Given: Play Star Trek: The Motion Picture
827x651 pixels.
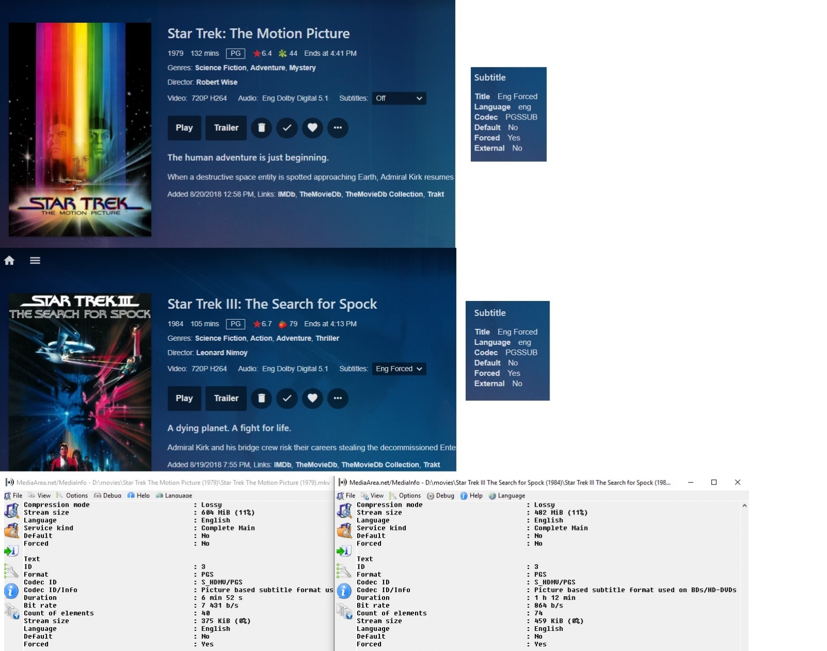Looking at the screenshot, I should click(x=185, y=128).
